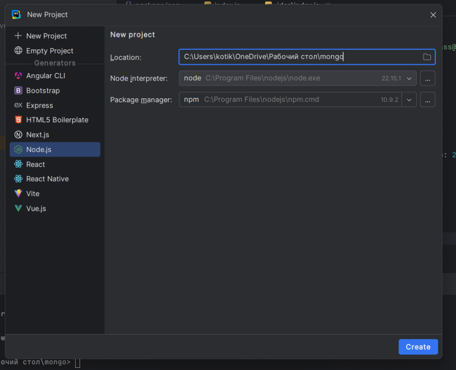Click the React atom icon
Screen dimensions: 456x370
(18, 164)
